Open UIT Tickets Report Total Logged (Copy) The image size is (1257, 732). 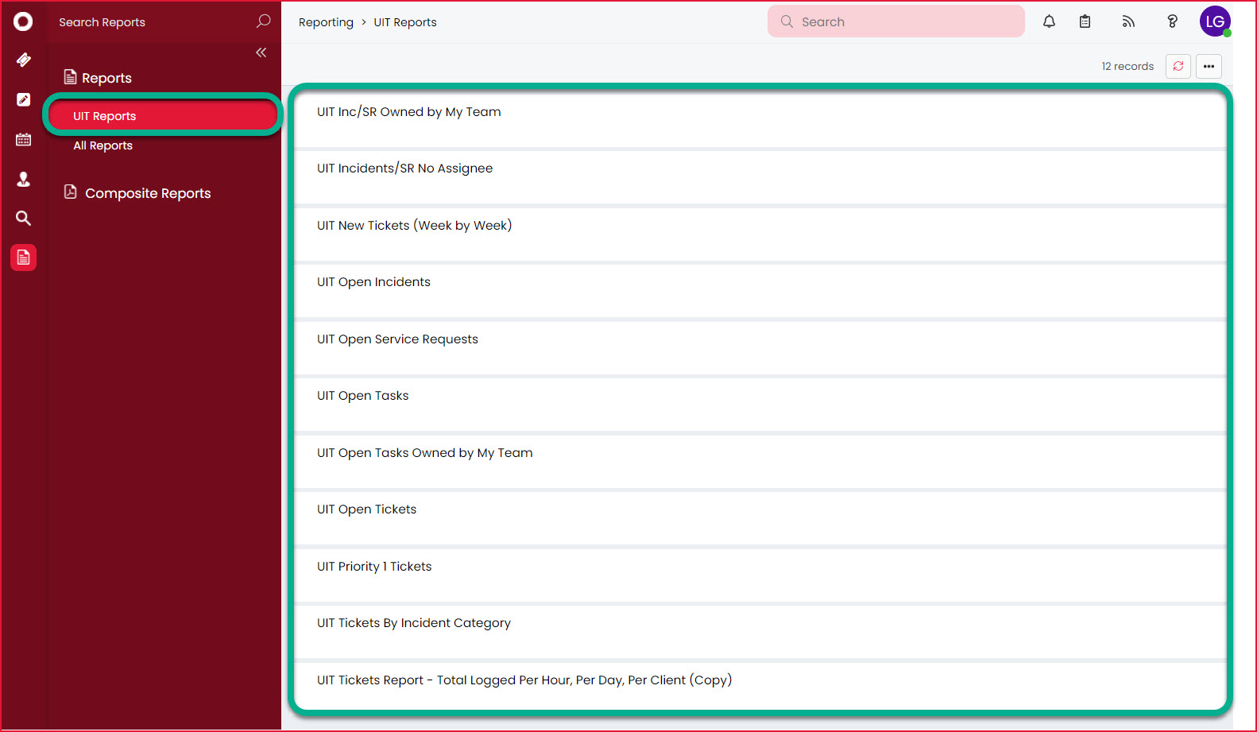click(760, 685)
